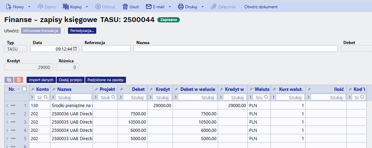Click into the Referencja input field
Viewport: 372px width, 148px height.
coord(106,49)
